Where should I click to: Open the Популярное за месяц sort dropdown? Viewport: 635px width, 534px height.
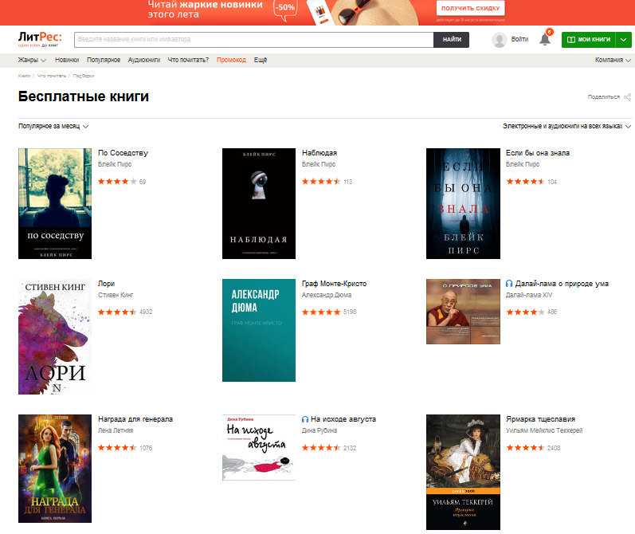click(x=53, y=126)
